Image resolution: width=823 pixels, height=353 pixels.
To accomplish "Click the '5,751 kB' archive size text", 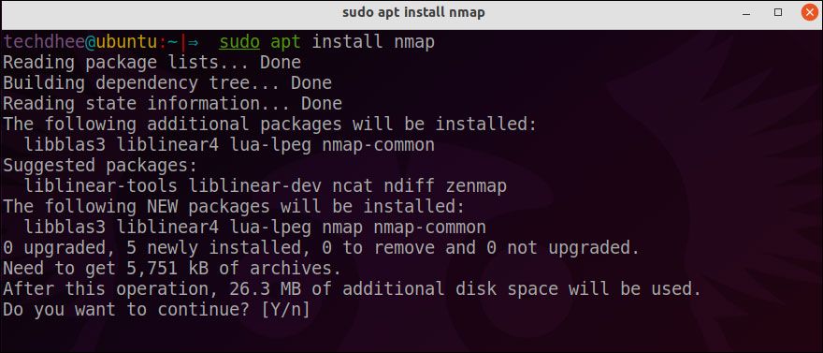I will (166, 269).
